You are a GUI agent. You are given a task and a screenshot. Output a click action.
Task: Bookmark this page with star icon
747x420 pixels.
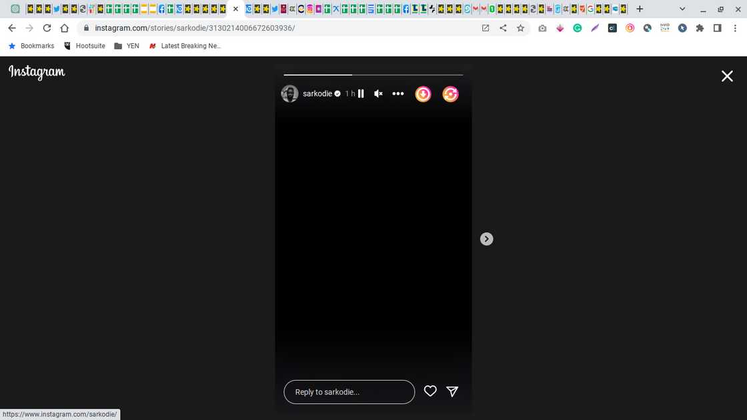click(520, 28)
